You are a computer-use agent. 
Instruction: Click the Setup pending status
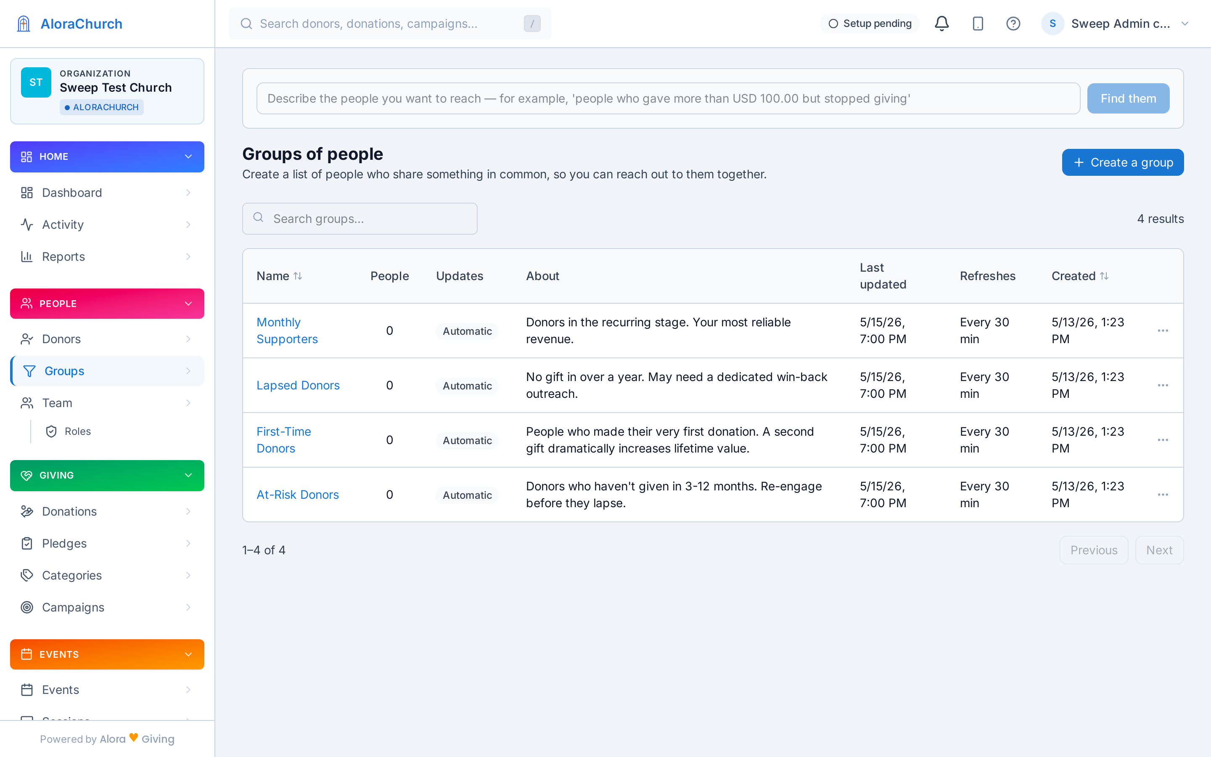[x=870, y=24]
